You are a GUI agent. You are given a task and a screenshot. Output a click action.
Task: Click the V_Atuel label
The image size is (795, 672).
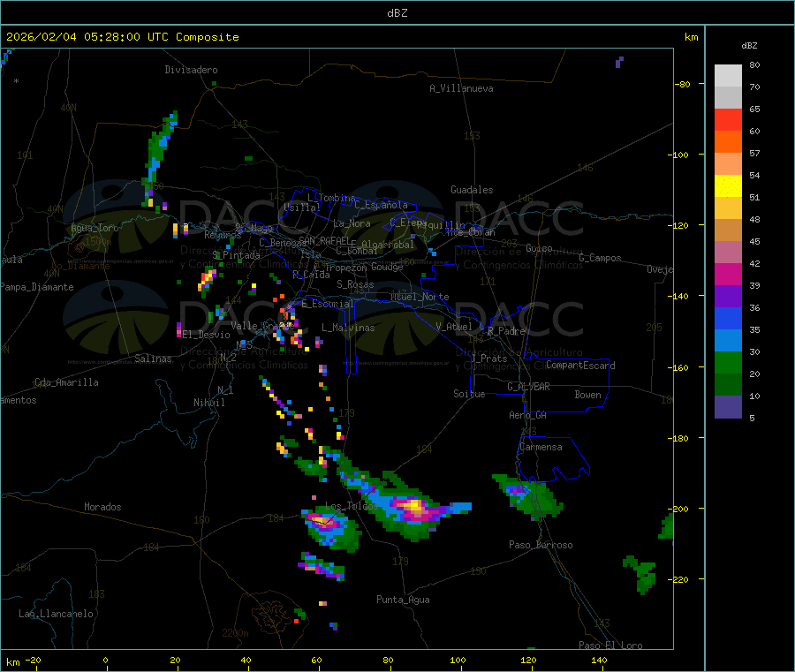[x=454, y=327]
